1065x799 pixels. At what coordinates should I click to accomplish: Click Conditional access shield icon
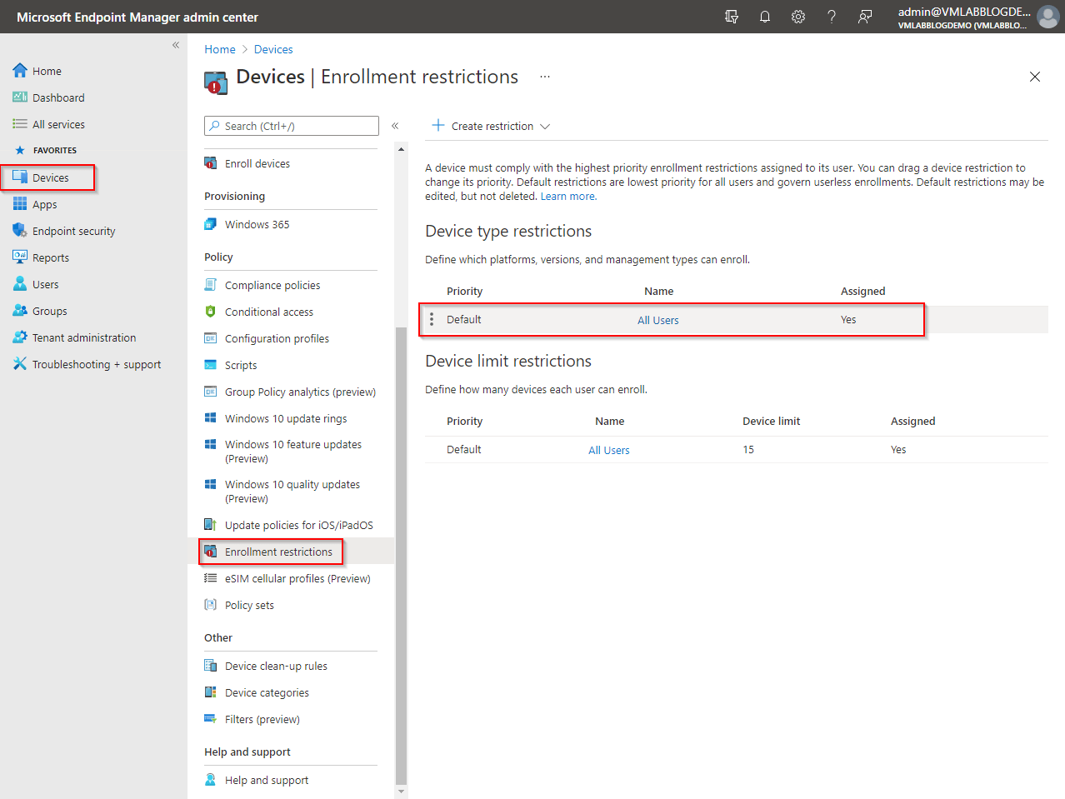point(211,312)
